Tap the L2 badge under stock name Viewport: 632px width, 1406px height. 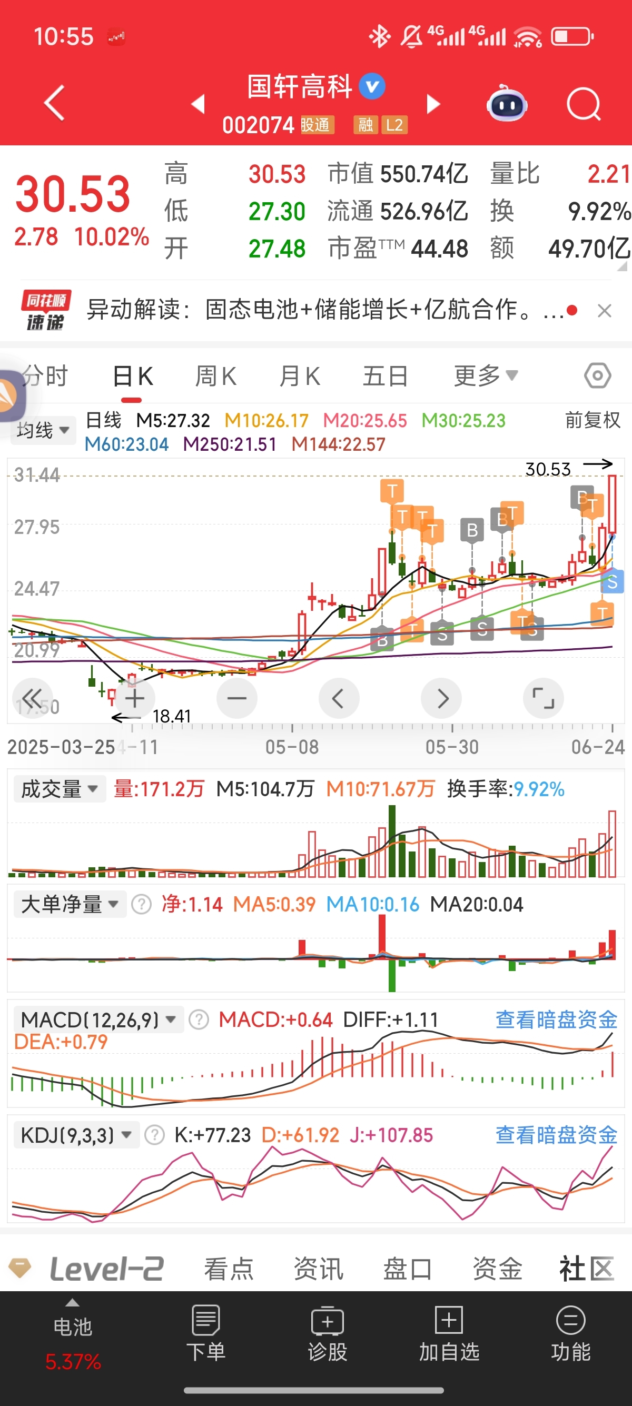[x=394, y=125]
